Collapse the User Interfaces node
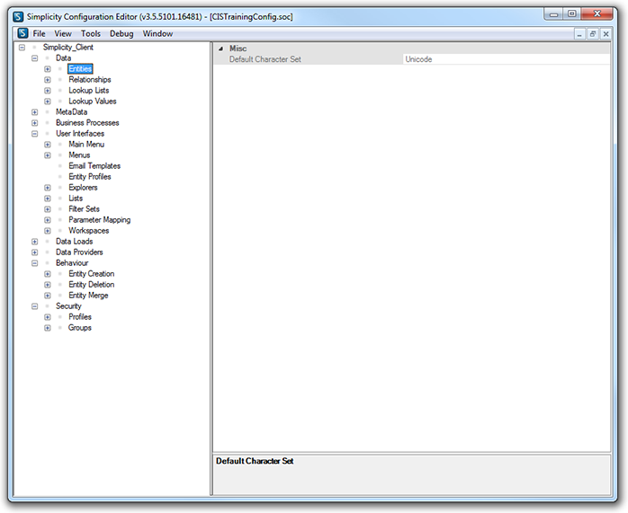Screen dimensions: 628x513 [x=35, y=134]
